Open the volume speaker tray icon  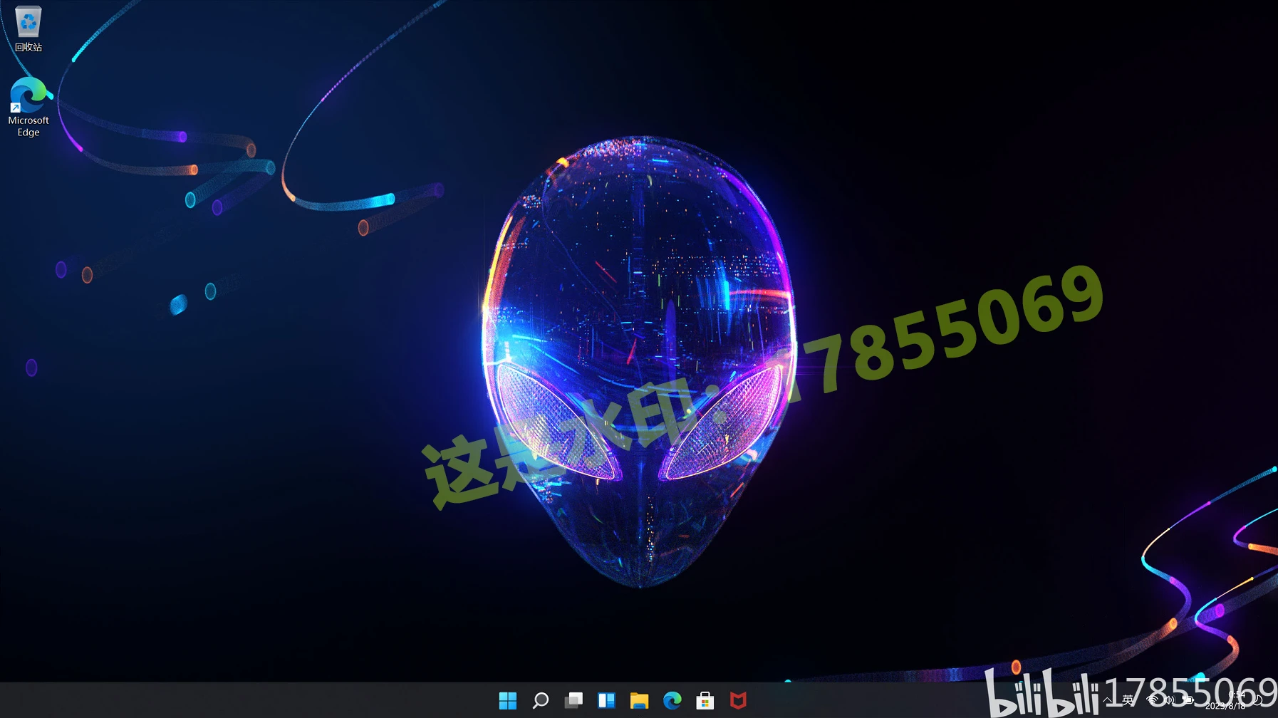[1170, 700]
